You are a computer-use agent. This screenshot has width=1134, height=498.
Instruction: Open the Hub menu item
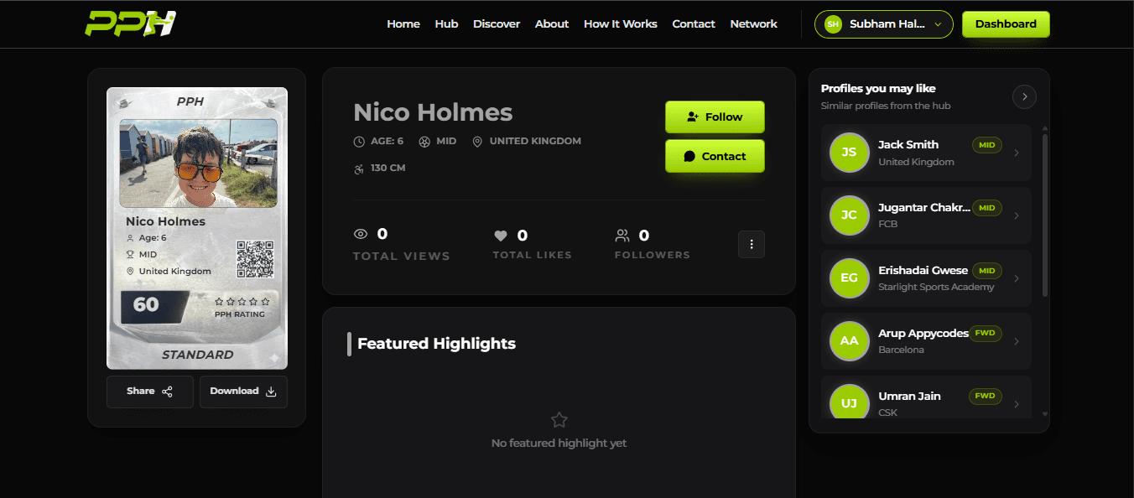coord(446,24)
